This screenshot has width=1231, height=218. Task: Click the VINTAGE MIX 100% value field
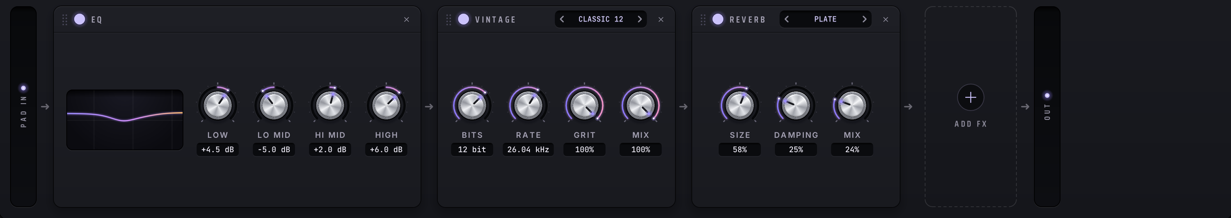click(640, 149)
